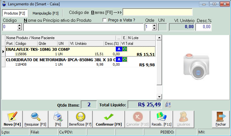Click the Port. column header
This screenshot has height=136, width=231.
(x=10, y=44)
